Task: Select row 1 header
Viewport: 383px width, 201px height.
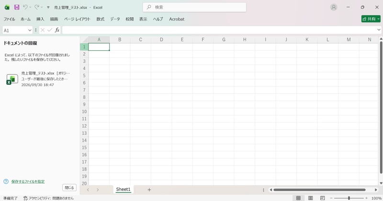Action: (84, 47)
